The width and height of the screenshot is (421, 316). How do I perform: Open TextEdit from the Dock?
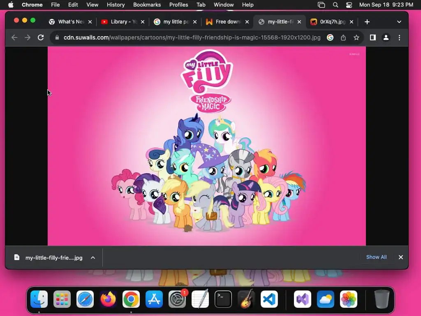[200, 299]
